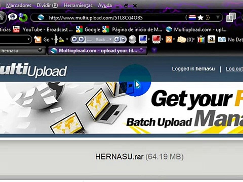Play the radio in toolbar player
The height and width of the screenshot is (182, 243).
pyautogui.click(x=81, y=39)
